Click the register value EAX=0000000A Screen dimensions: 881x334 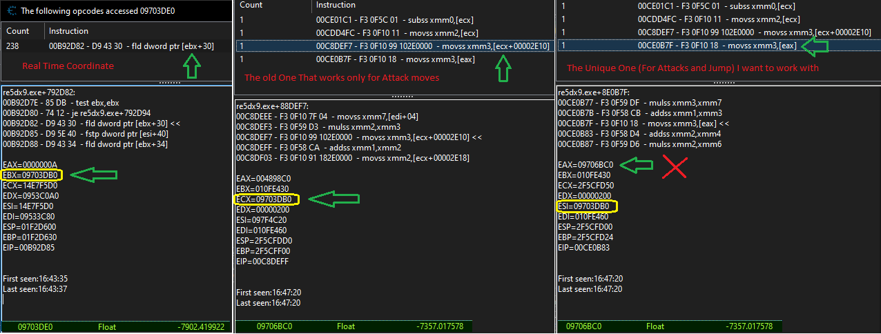pos(30,164)
